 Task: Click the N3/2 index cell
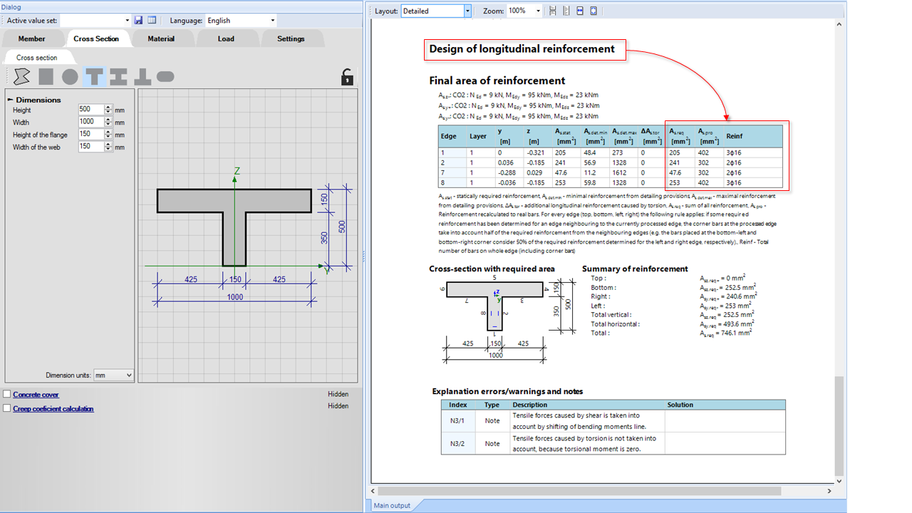tap(457, 443)
